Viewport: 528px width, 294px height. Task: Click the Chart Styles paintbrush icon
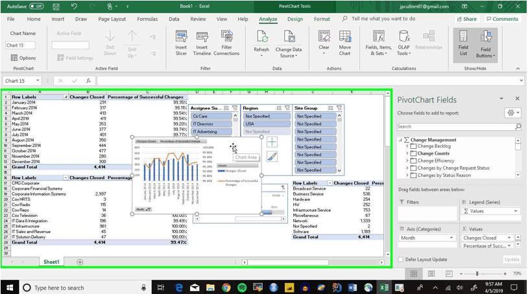[272, 157]
